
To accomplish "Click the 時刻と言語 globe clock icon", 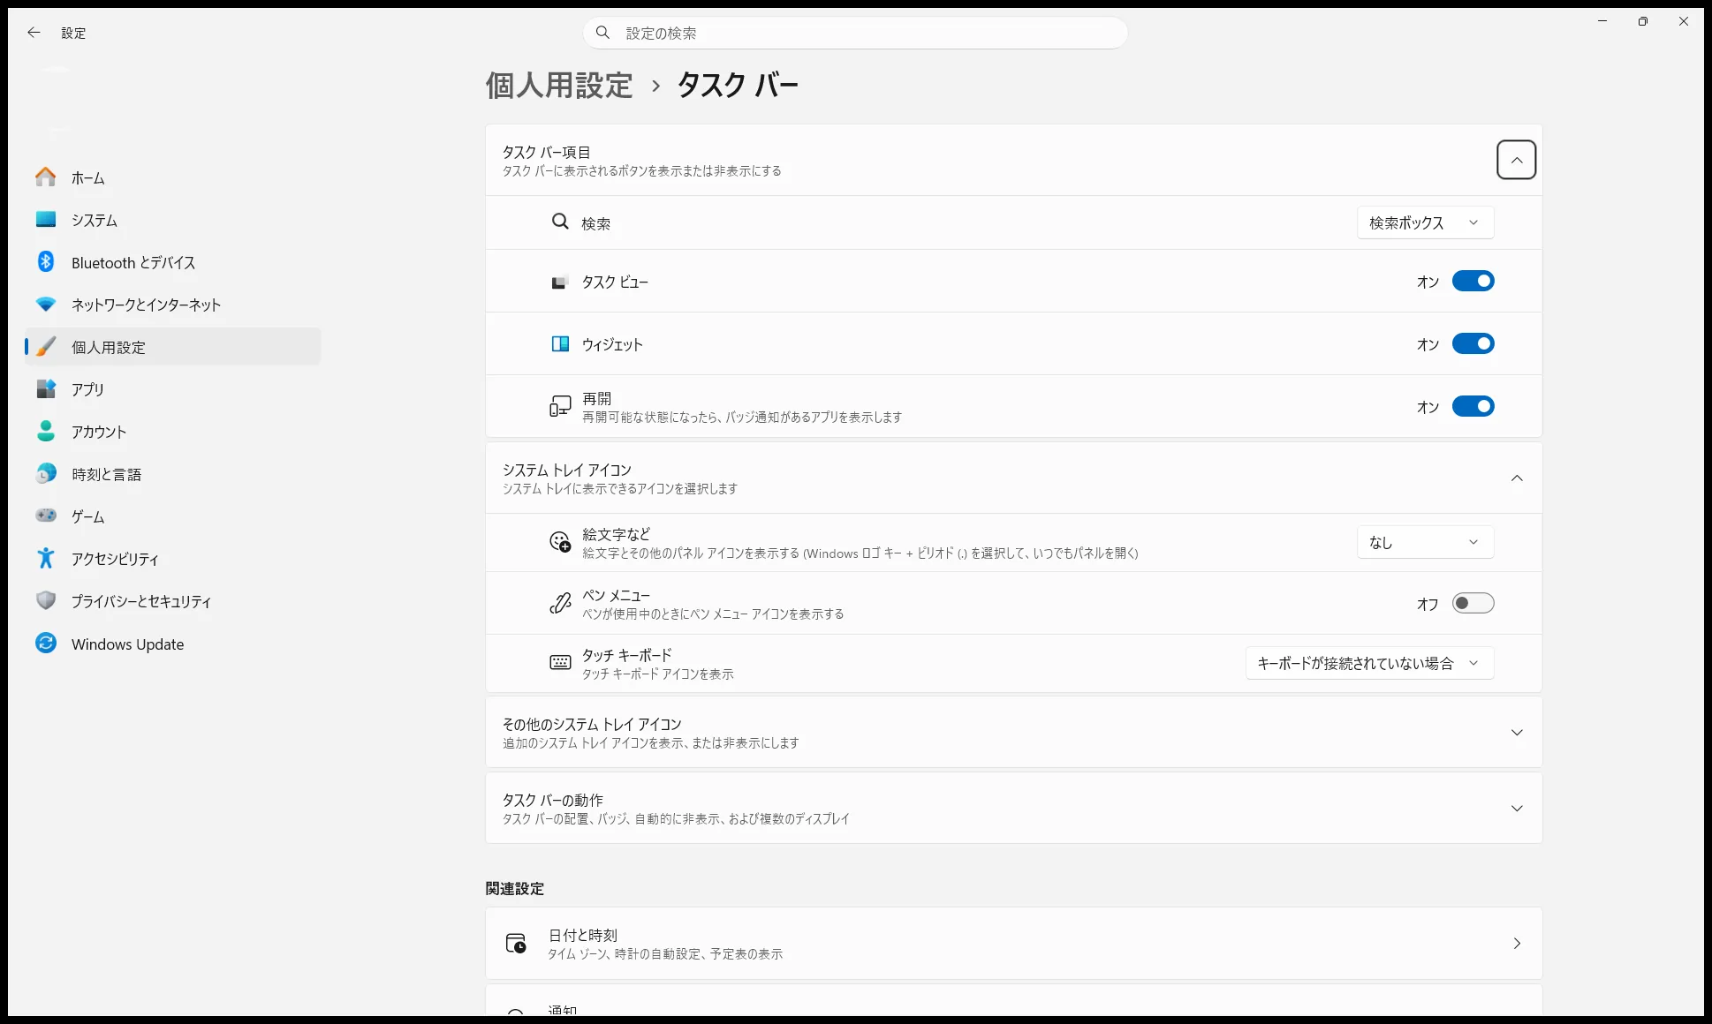I will (46, 474).
